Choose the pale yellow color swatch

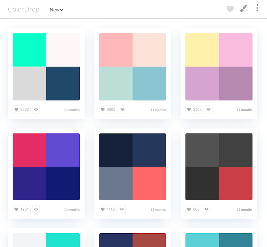click(202, 50)
